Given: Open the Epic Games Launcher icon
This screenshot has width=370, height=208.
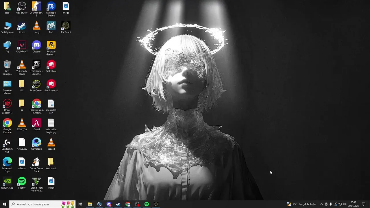Looking at the screenshot, I should pos(36,67).
